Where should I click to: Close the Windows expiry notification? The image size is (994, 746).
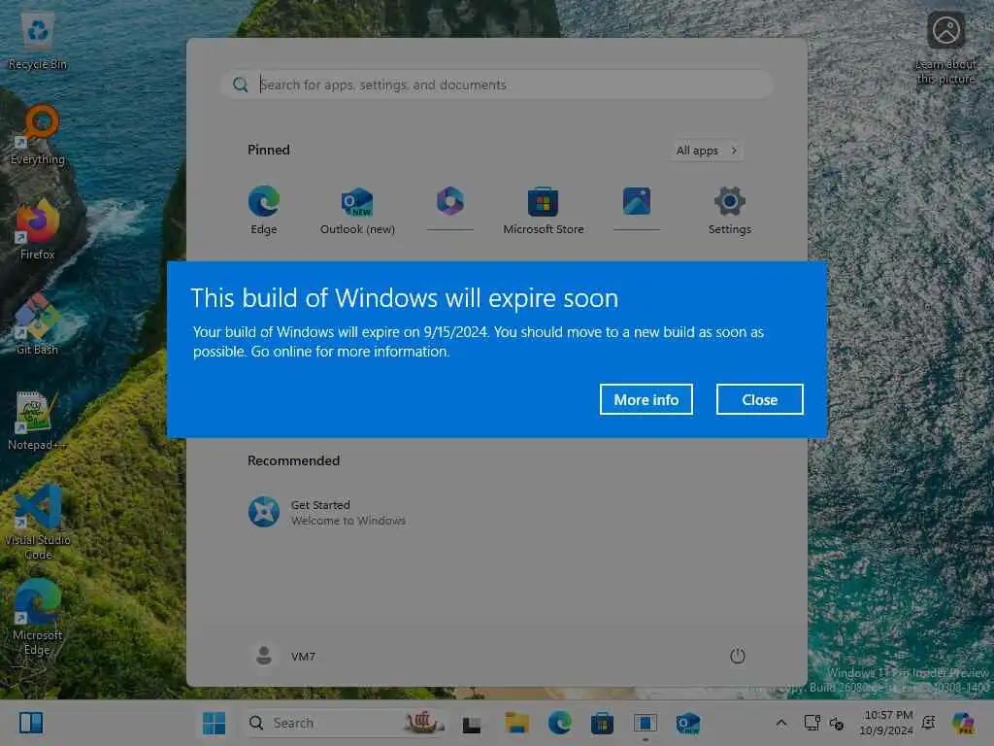pyautogui.click(x=759, y=399)
